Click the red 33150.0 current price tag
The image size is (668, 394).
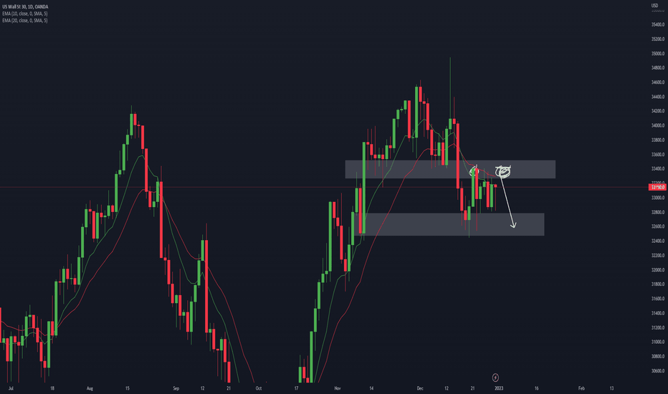(x=657, y=188)
